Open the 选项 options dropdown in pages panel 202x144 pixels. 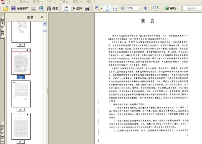pos(31,17)
